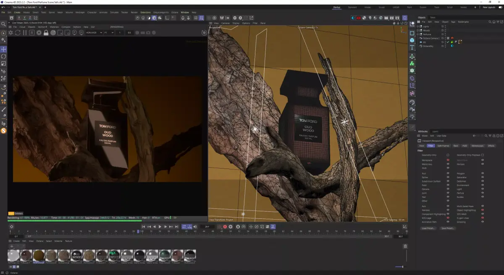Open the Live Viewer Materials menu

55,27
